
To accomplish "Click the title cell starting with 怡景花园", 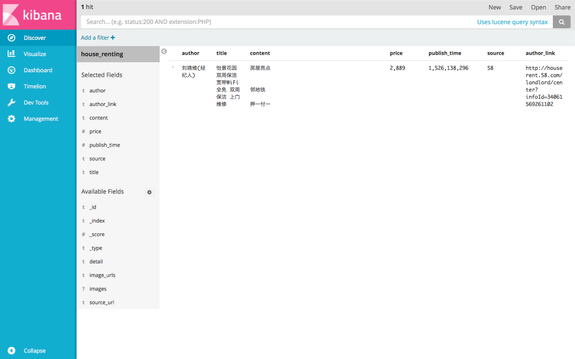I will [228, 86].
